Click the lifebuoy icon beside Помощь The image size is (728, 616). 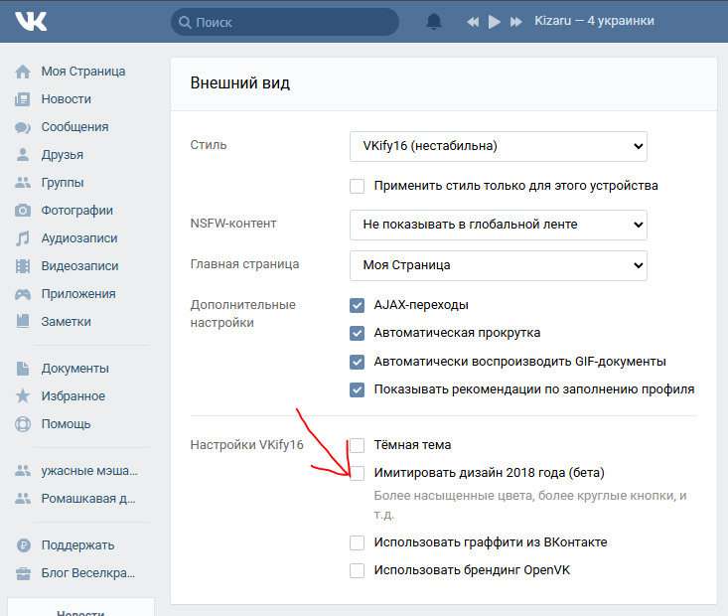click(23, 424)
